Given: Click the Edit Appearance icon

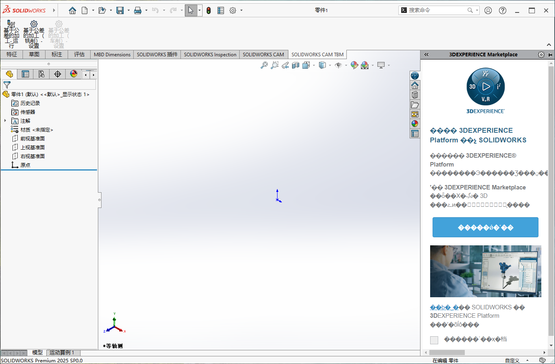Looking at the screenshot, I should tap(354, 65).
